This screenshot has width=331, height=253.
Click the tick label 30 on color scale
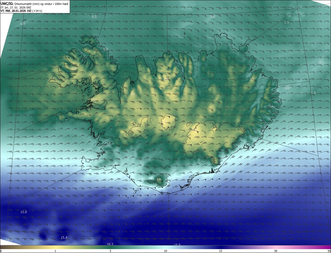276,251
